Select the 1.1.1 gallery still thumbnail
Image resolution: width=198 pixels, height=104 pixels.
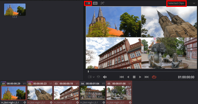tap(15, 10)
